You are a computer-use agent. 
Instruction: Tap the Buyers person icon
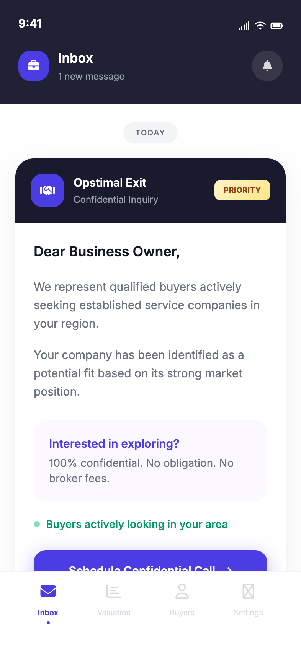(182, 592)
